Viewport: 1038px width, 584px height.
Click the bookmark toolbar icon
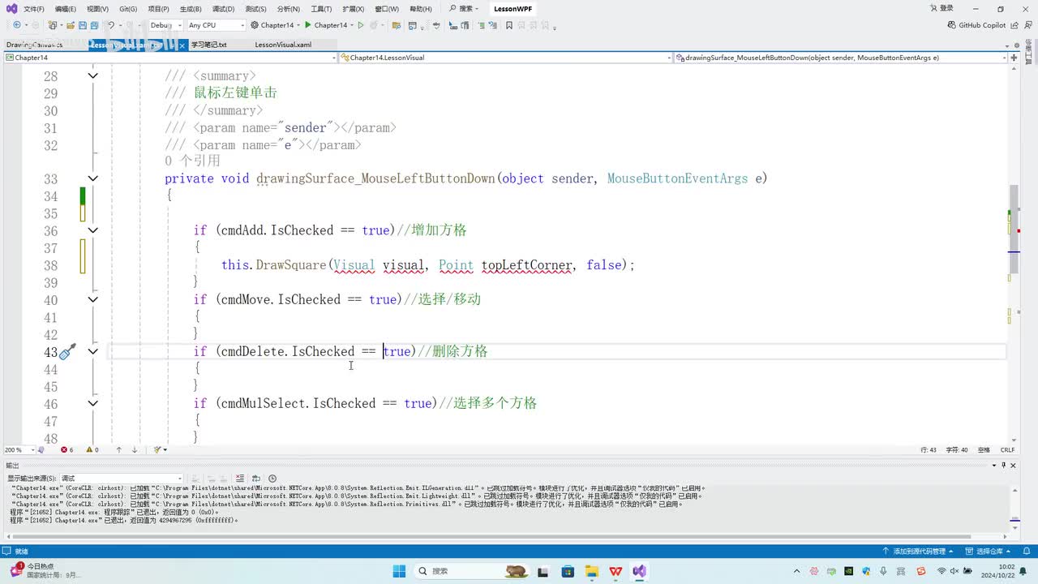(509, 25)
